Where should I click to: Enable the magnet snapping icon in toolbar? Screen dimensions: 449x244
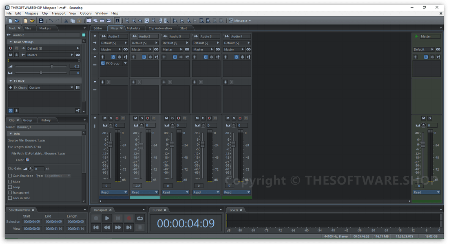(117, 20)
